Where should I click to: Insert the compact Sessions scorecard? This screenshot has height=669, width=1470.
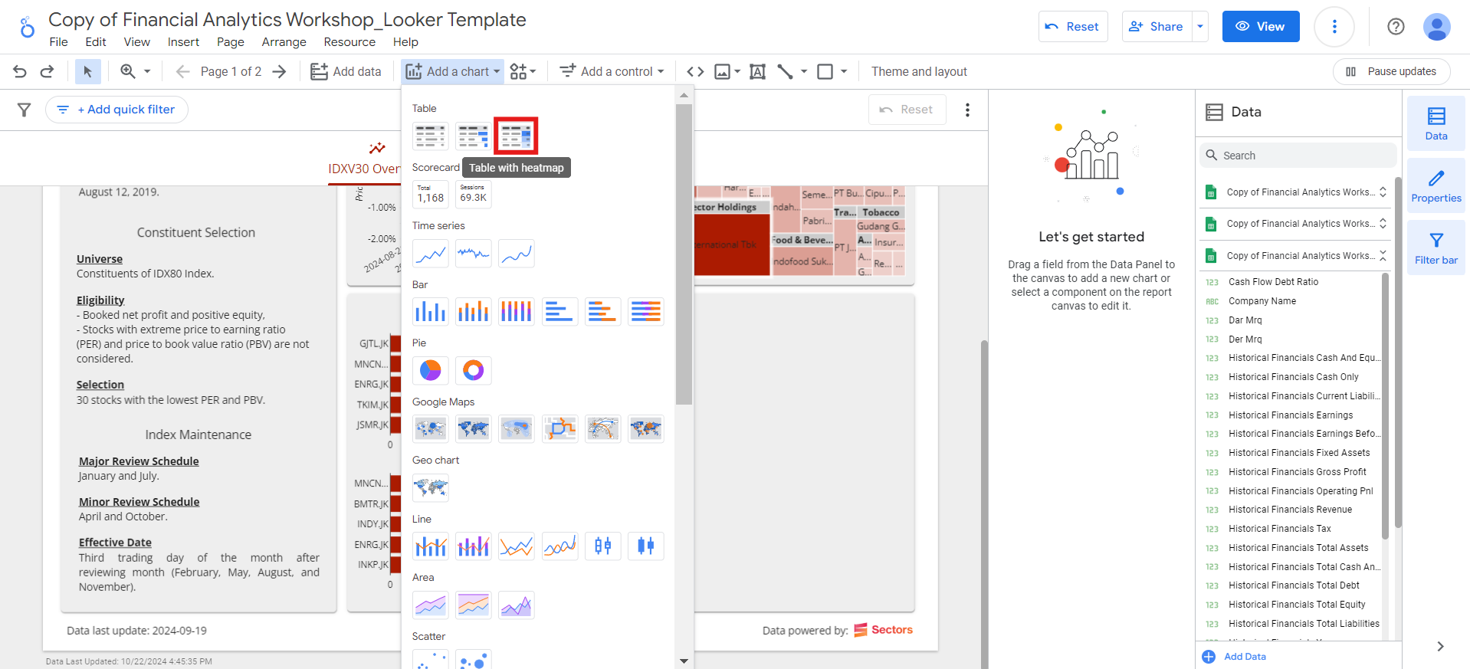[x=473, y=195]
